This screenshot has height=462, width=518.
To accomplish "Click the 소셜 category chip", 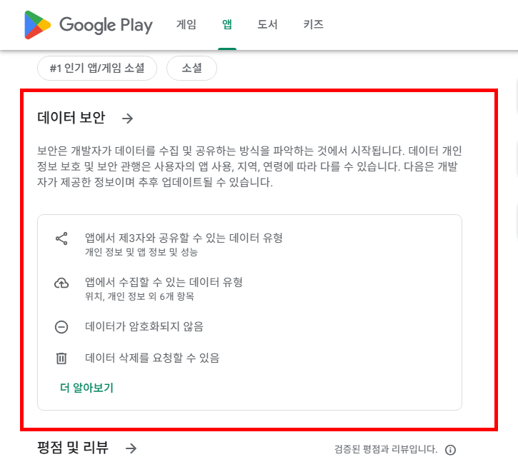I will [191, 68].
